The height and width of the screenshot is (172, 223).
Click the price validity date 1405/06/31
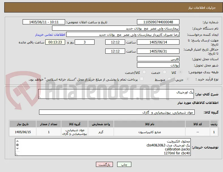click(x=158, y=51)
